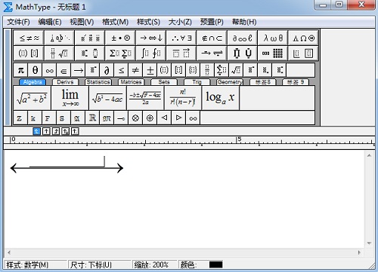Open the 格式(M) menu
The width and height of the screenshot is (378, 272).
tap(115, 22)
